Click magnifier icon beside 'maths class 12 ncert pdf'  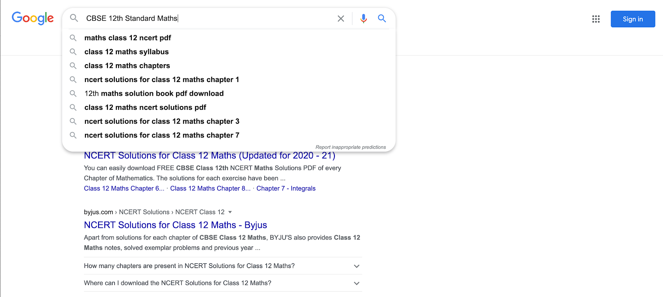(73, 38)
